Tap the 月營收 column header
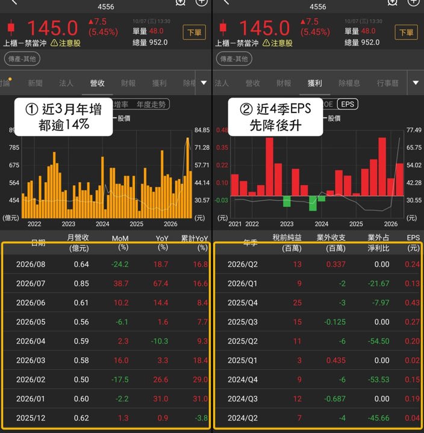The width and height of the screenshot is (424, 433). 78,243
